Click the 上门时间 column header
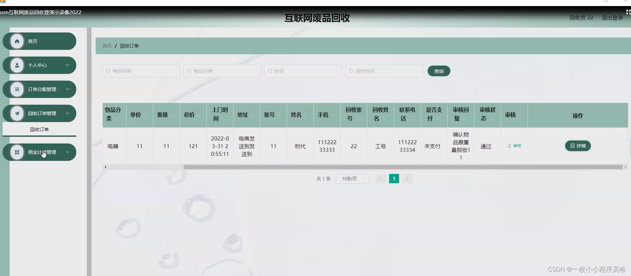The width and height of the screenshot is (631, 276). 220,115
